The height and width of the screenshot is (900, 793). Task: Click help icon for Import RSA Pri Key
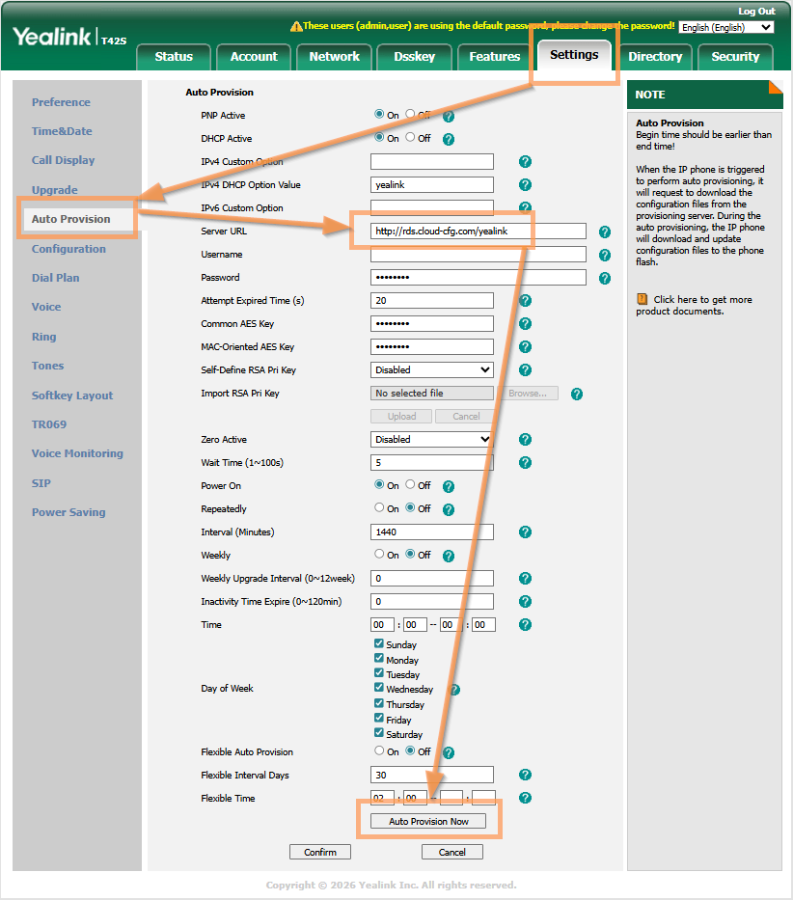tap(576, 394)
